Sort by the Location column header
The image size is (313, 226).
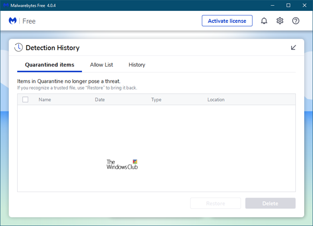[216, 99]
